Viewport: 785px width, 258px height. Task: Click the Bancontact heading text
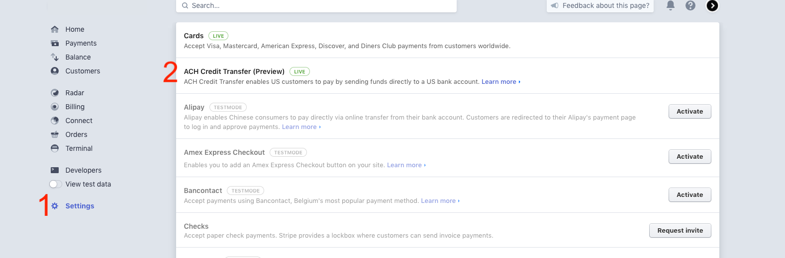tap(203, 191)
